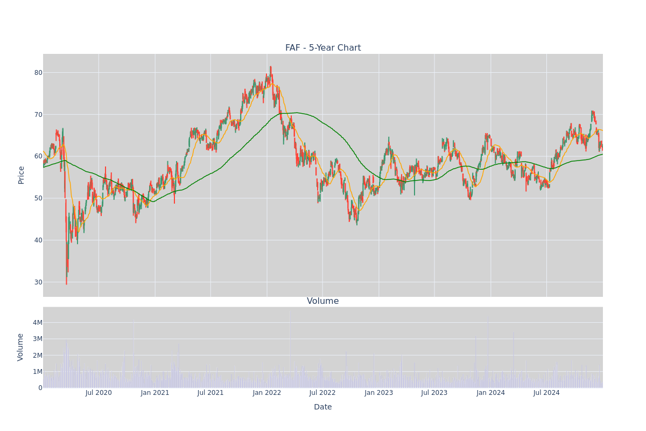Click the "Jul 2020" date tick

[99, 393]
